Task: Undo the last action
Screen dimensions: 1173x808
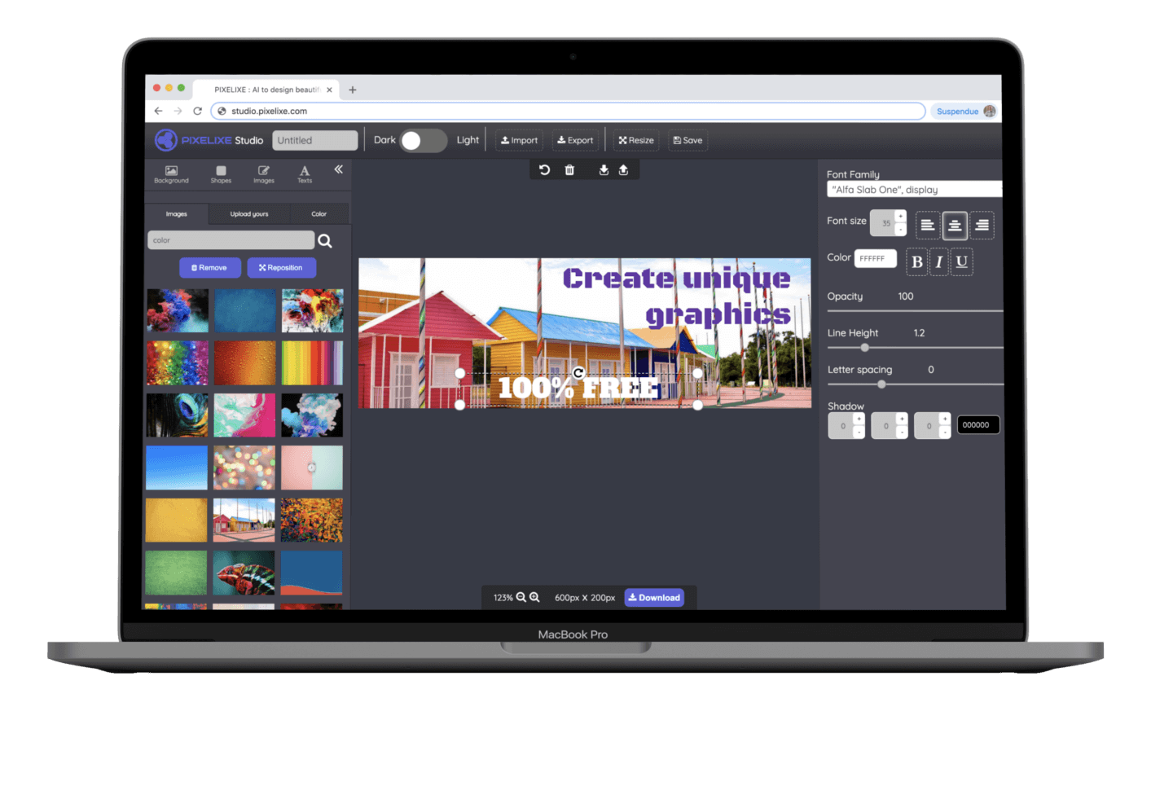Action: pyautogui.click(x=544, y=169)
